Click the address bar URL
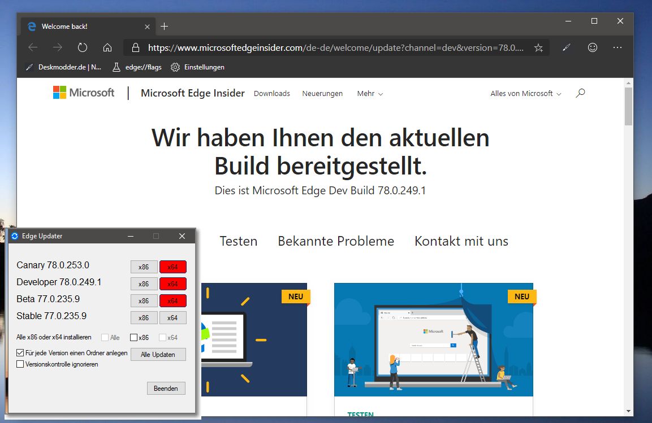 click(x=335, y=48)
